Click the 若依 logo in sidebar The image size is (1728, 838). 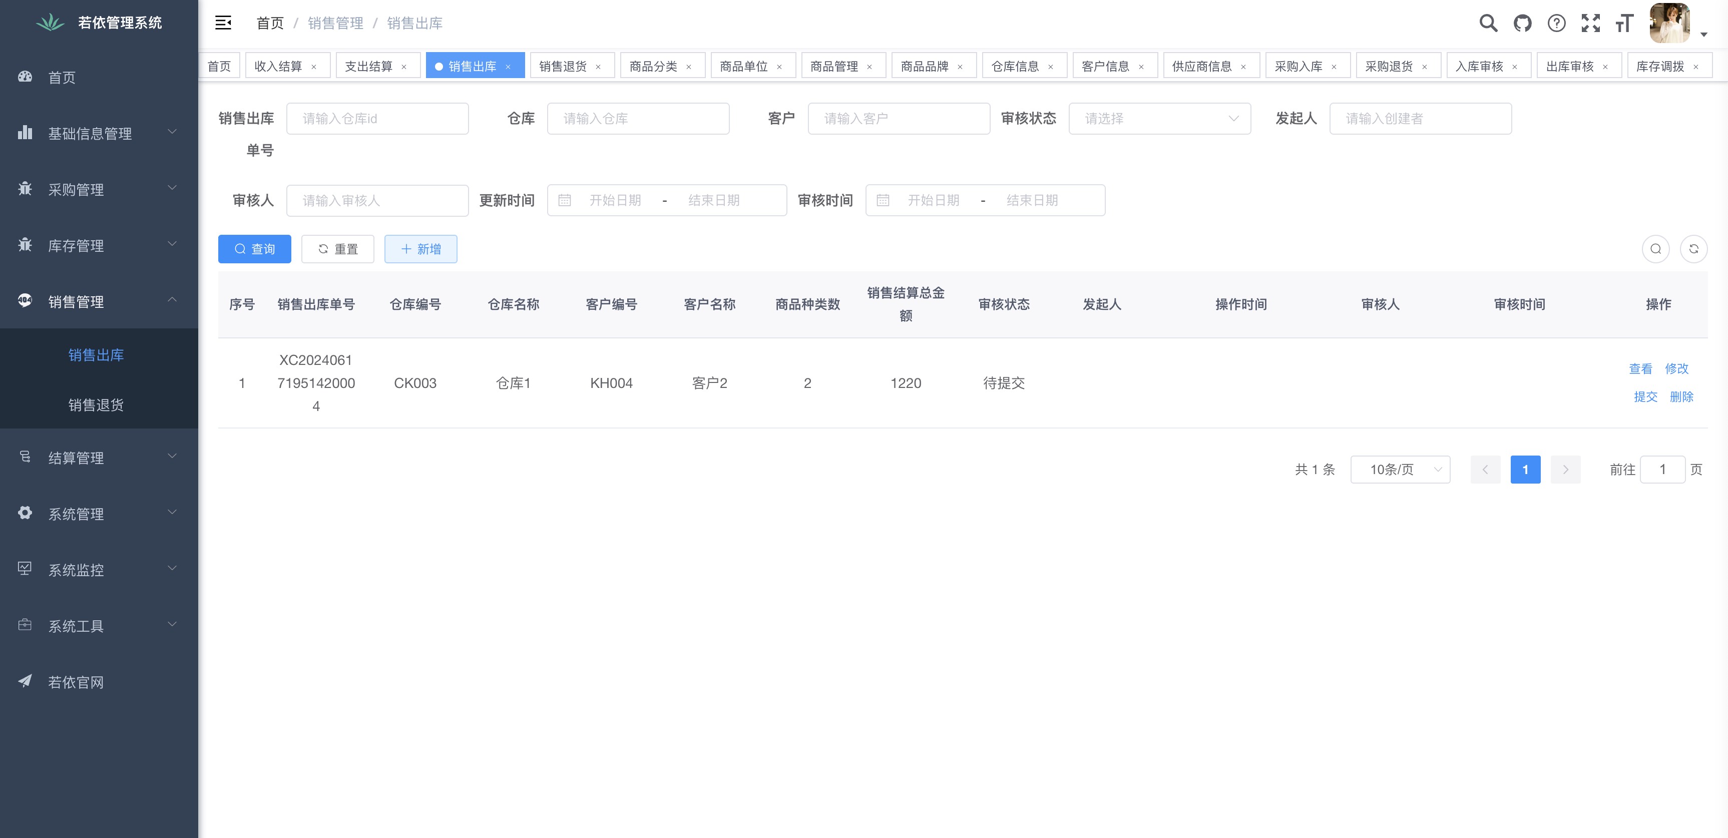50,22
